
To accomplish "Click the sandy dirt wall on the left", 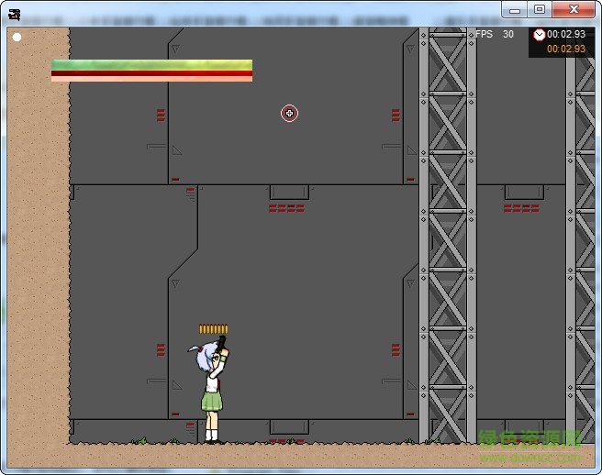I will coord(37,248).
